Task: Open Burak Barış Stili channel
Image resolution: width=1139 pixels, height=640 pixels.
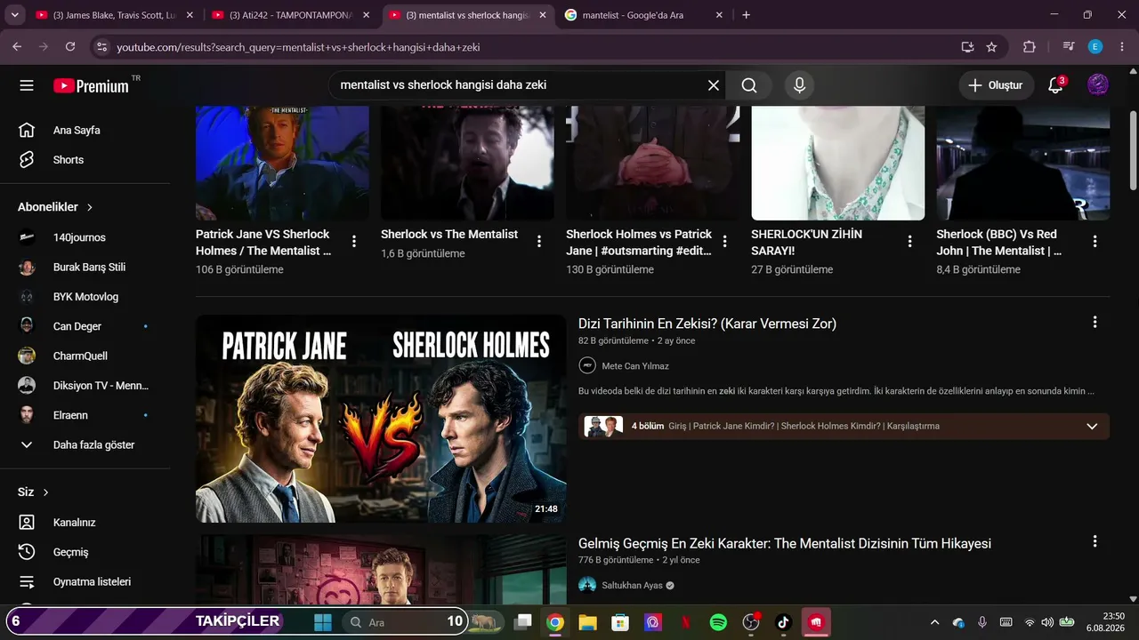Action: coord(85,268)
